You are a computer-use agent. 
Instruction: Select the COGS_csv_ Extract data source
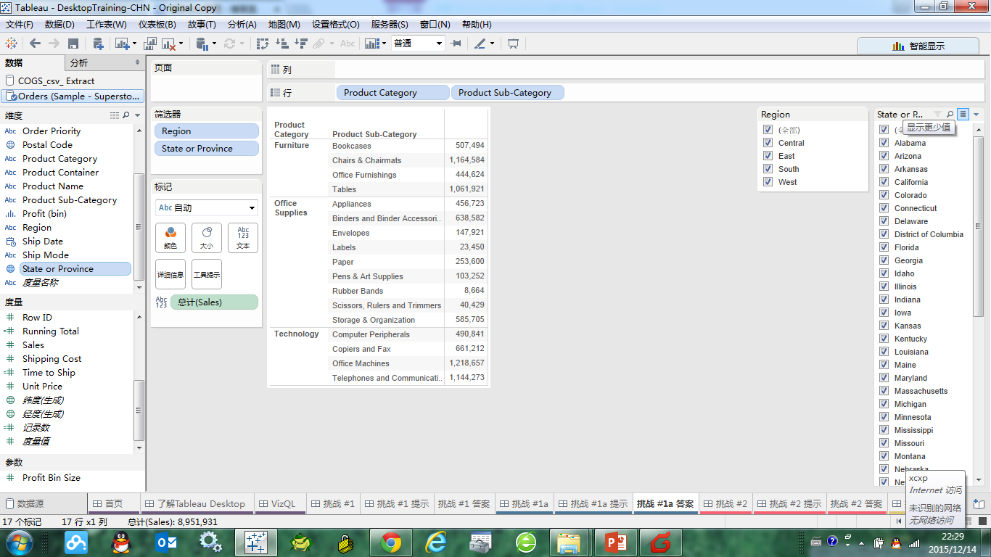coord(73,81)
